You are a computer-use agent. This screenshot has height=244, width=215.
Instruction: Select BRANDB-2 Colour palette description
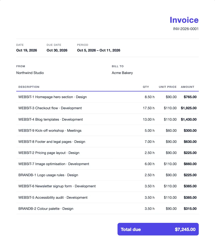point(46,209)
